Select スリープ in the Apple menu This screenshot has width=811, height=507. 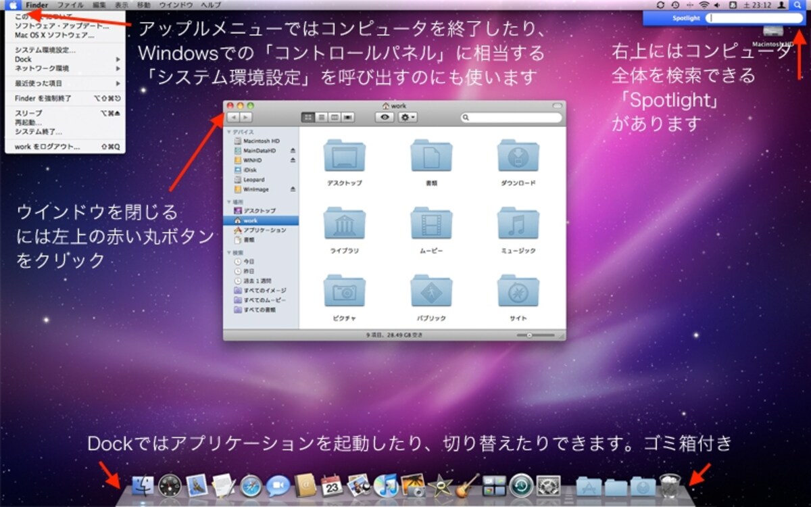click(x=66, y=113)
